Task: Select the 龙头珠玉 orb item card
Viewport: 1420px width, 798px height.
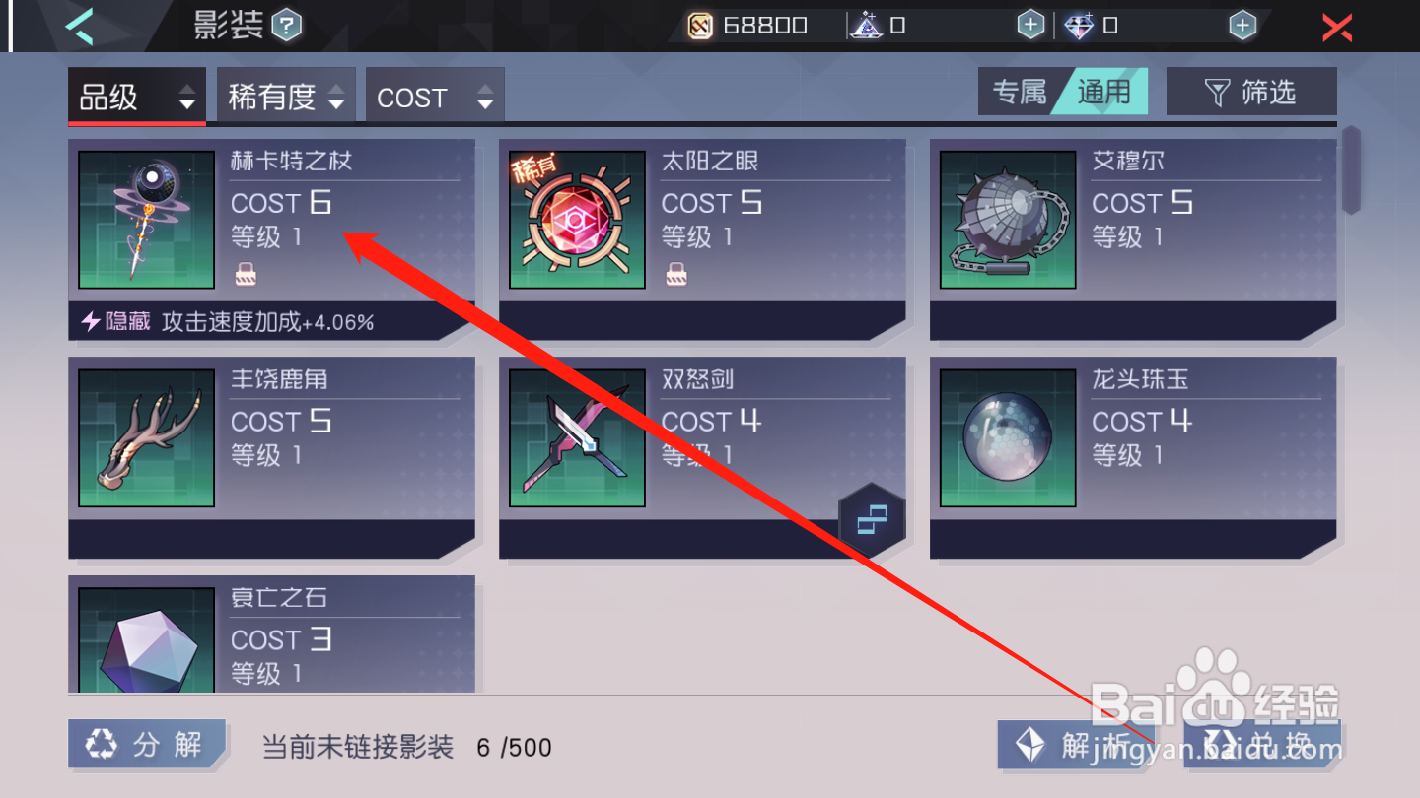Action: (x=1133, y=458)
